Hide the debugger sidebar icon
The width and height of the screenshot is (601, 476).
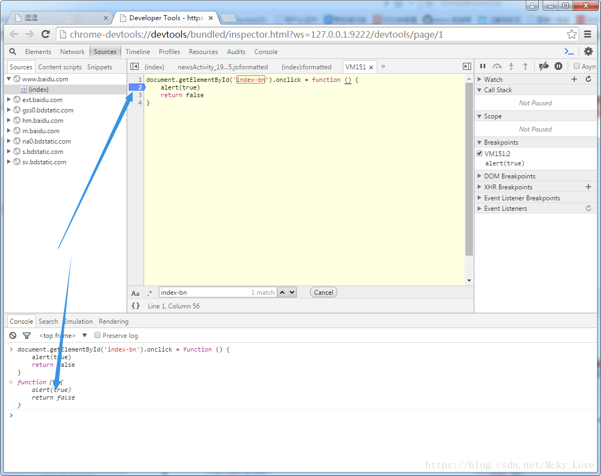(467, 67)
